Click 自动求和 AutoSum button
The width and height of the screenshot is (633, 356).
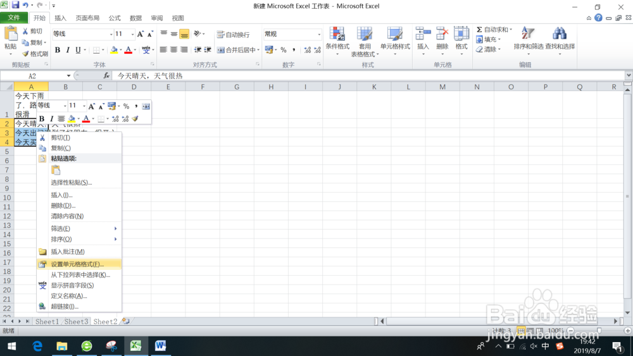click(492, 30)
